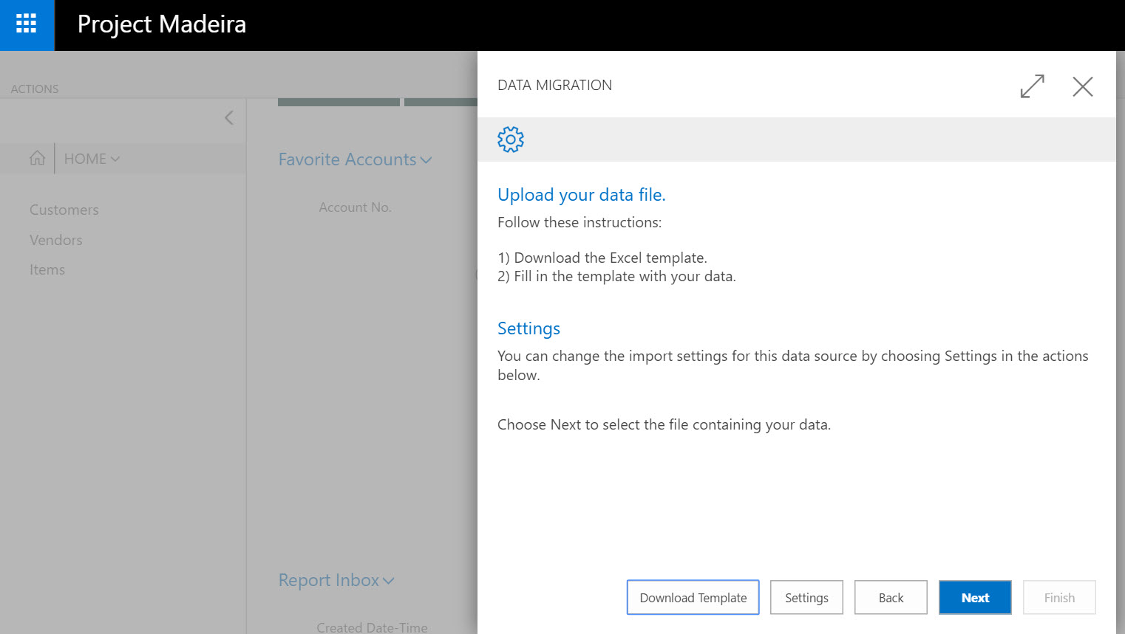This screenshot has height=634, width=1125.
Task: Click the Home house icon
Action: click(37, 159)
